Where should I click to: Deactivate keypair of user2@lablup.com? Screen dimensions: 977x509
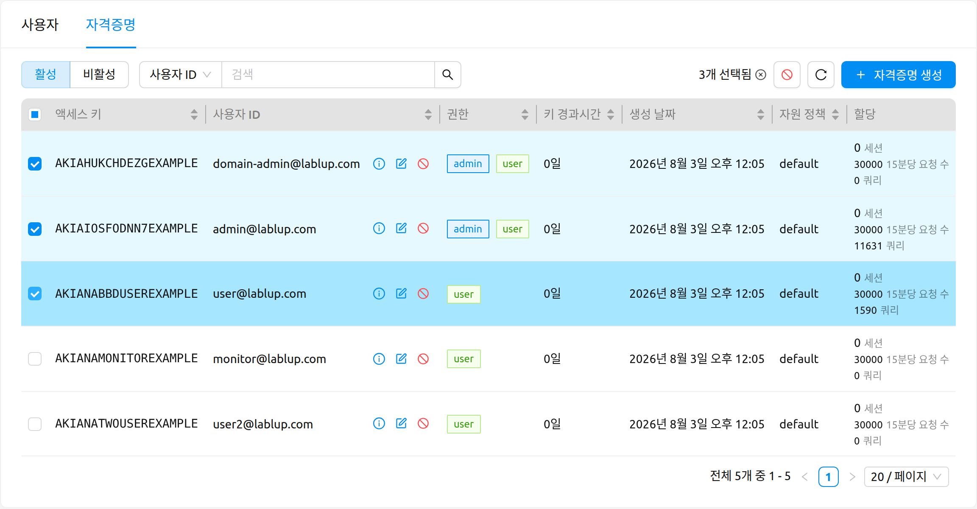423,423
